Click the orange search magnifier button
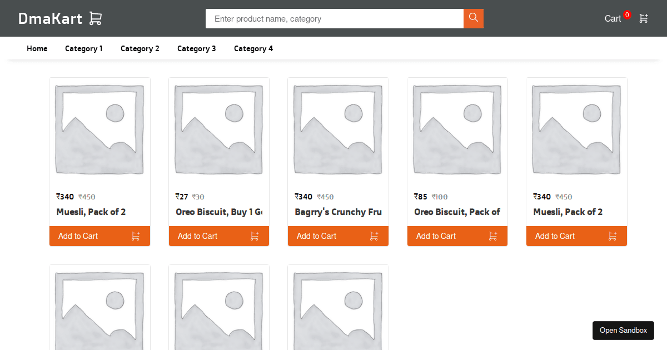 point(474,18)
